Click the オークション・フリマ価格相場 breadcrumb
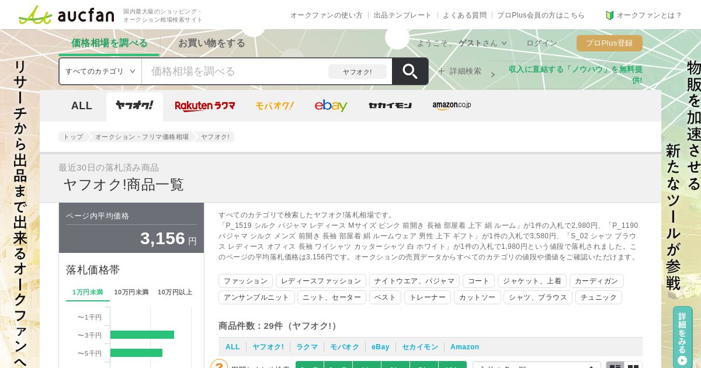The width and height of the screenshot is (701, 368). tap(142, 137)
